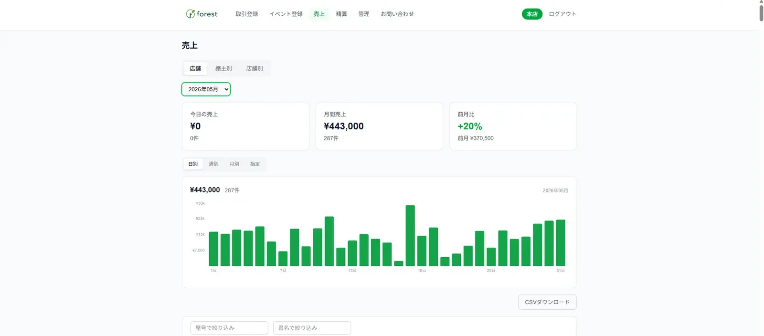Click the 25日 axis label
764x336 pixels.
tap(491, 271)
